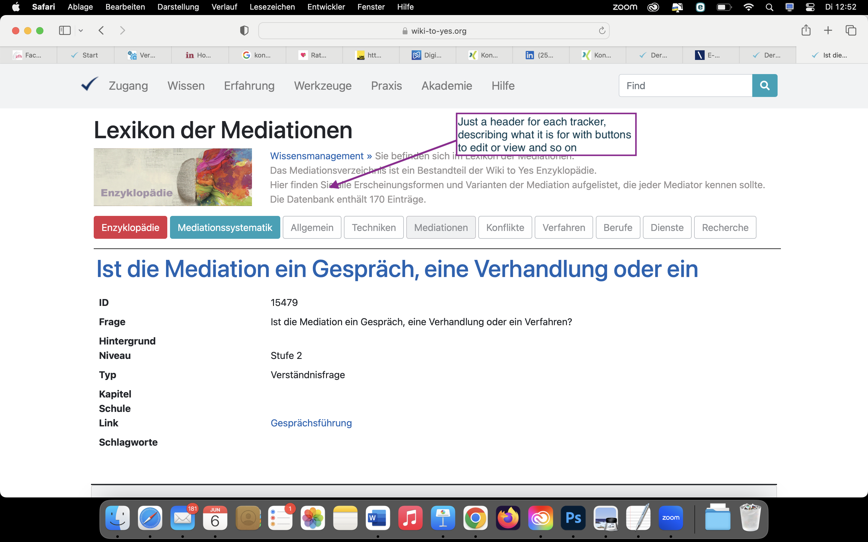Viewport: 868px width, 542px height.
Task: Click the privacy shield icon in toolbar
Action: pos(244,31)
